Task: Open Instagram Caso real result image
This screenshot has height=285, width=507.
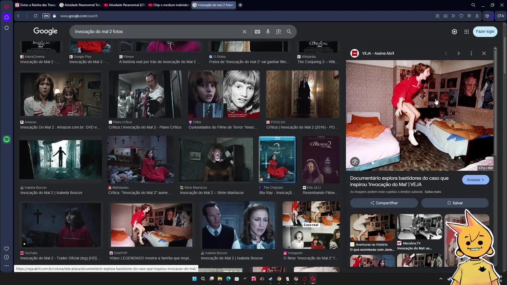Action: click(x=311, y=225)
